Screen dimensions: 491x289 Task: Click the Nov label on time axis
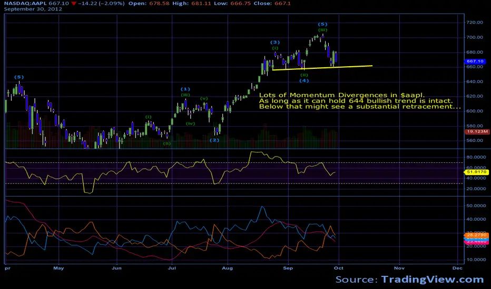click(399, 268)
